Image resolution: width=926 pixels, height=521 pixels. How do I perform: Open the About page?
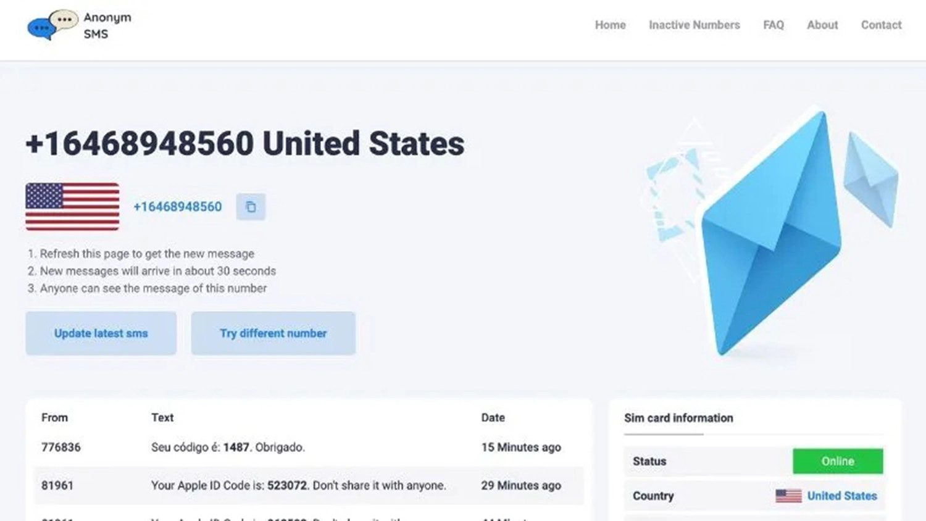pos(822,25)
